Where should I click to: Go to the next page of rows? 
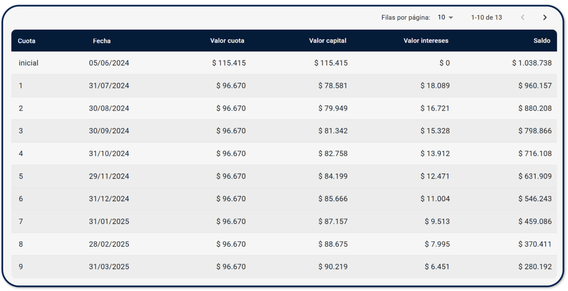click(x=545, y=18)
